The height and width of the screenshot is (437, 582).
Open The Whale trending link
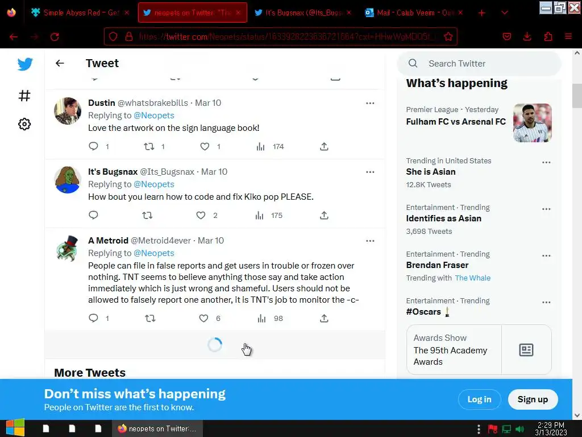[x=472, y=278]
